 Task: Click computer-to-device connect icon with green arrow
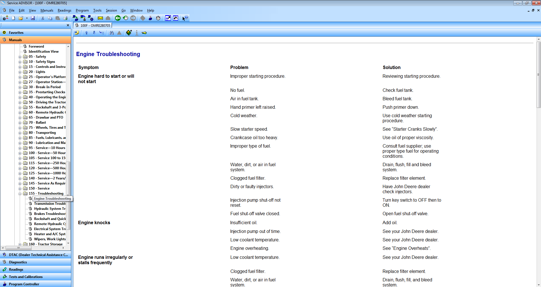75,18
